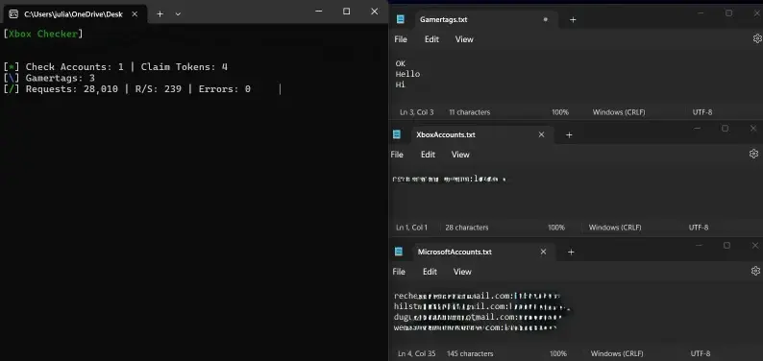Open File menu in XboxAccounts.txt window
The image size is (763, 361).
(397, 155)
